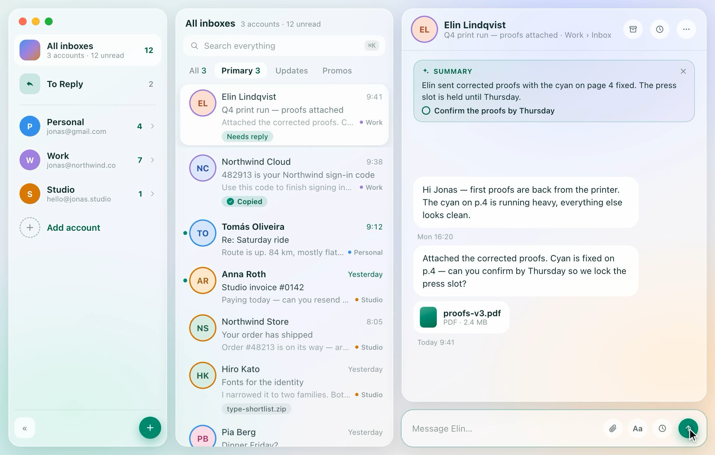This screenshot has height=455, width=715.
Task: Click the NC avatar of Northwind Cloud
Action: click(x=202, y=168)
